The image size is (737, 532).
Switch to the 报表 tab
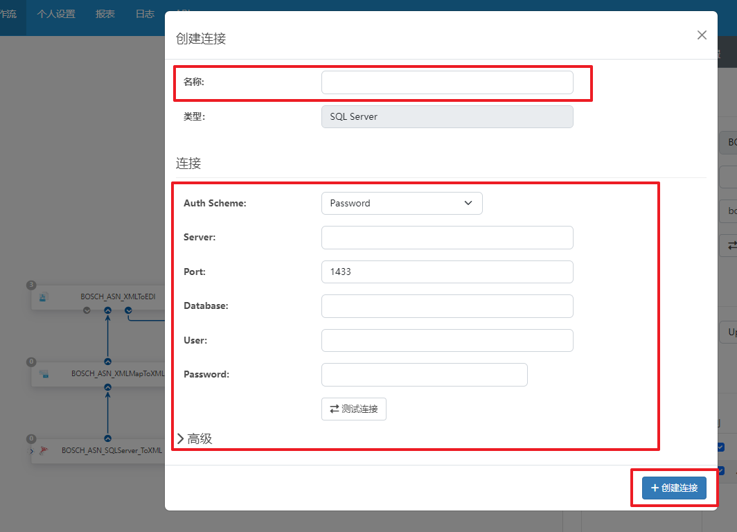(x=105, y=14)
